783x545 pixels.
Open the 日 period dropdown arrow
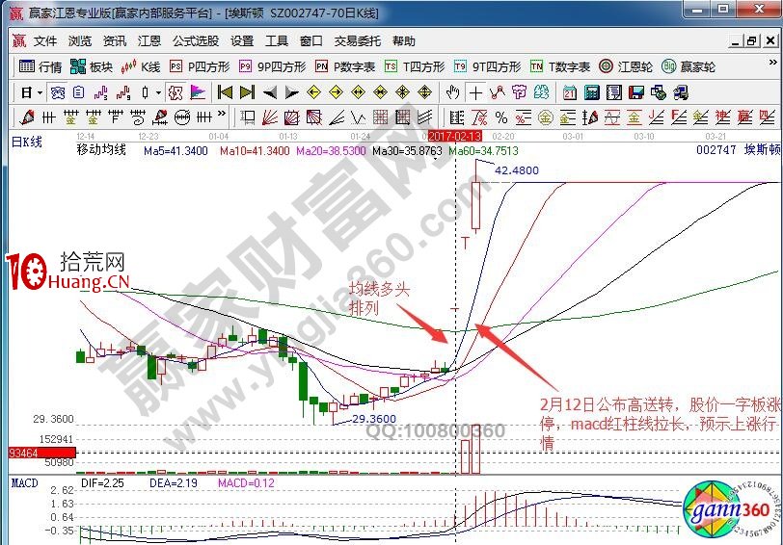[40, 92]
